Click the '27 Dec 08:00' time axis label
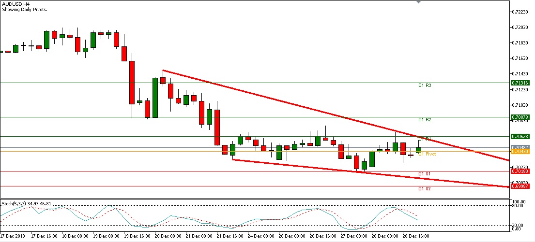 coord(353,237)
